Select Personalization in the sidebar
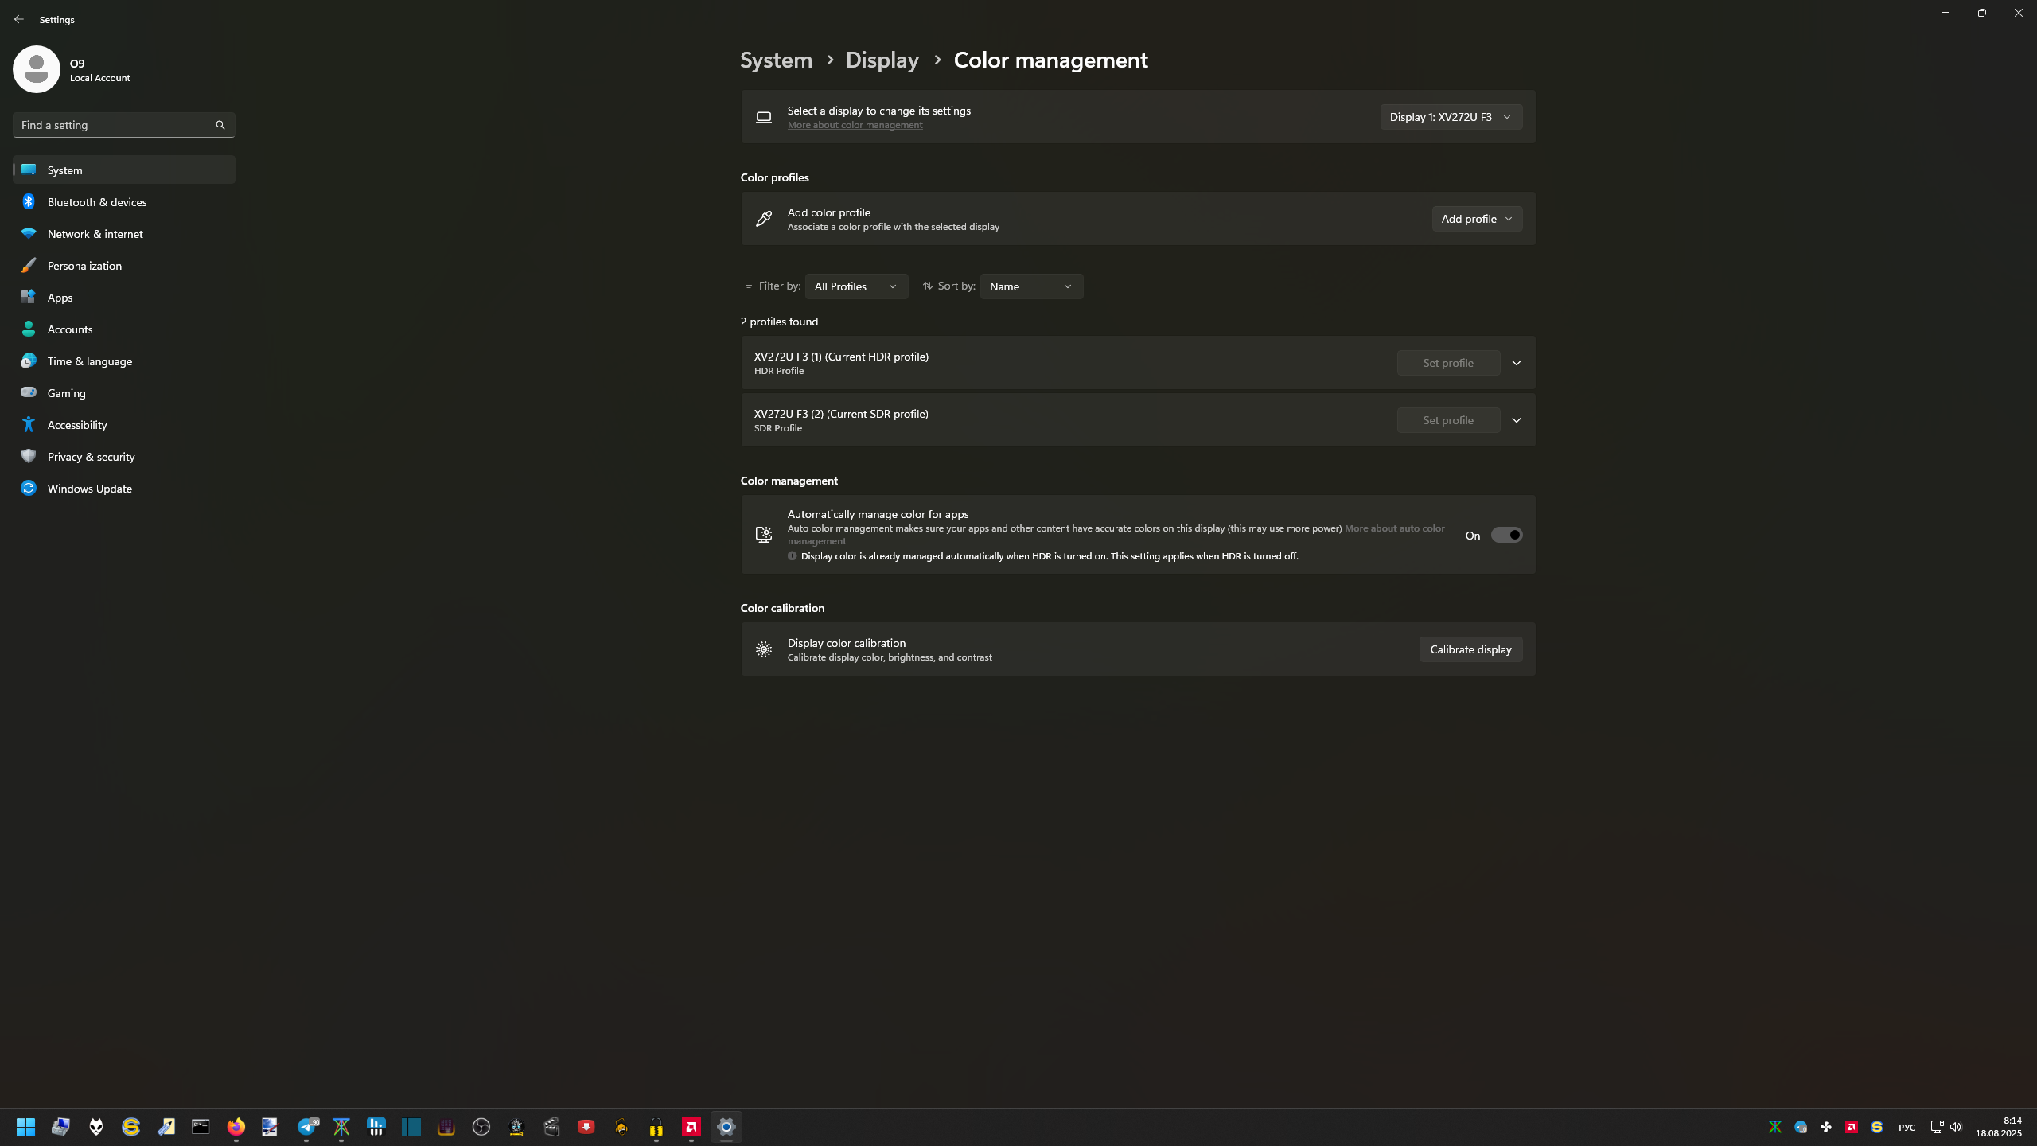Image resolution: width=2037 pixels, height=1146 pixels. (84, 266)
